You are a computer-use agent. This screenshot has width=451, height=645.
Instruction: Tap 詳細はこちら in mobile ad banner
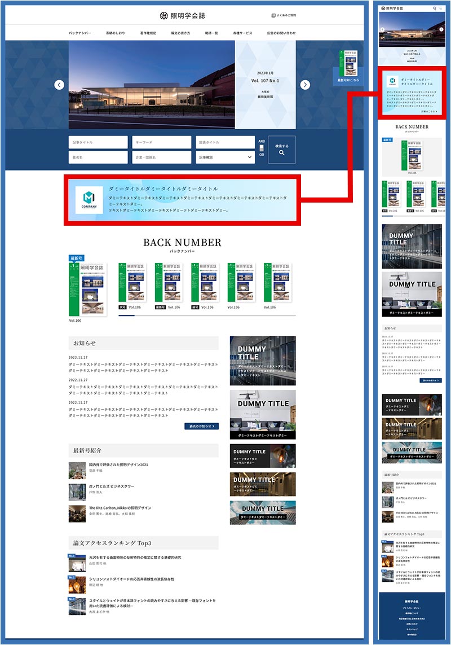click(429, 112)
